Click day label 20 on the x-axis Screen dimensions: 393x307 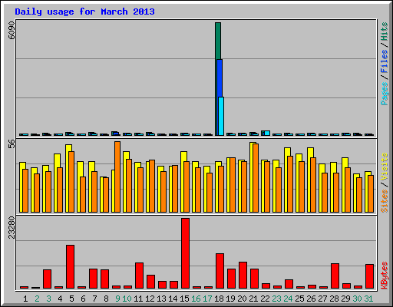coord(242,299)
